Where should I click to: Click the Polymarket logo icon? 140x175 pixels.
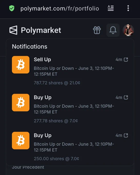point(13,30)
